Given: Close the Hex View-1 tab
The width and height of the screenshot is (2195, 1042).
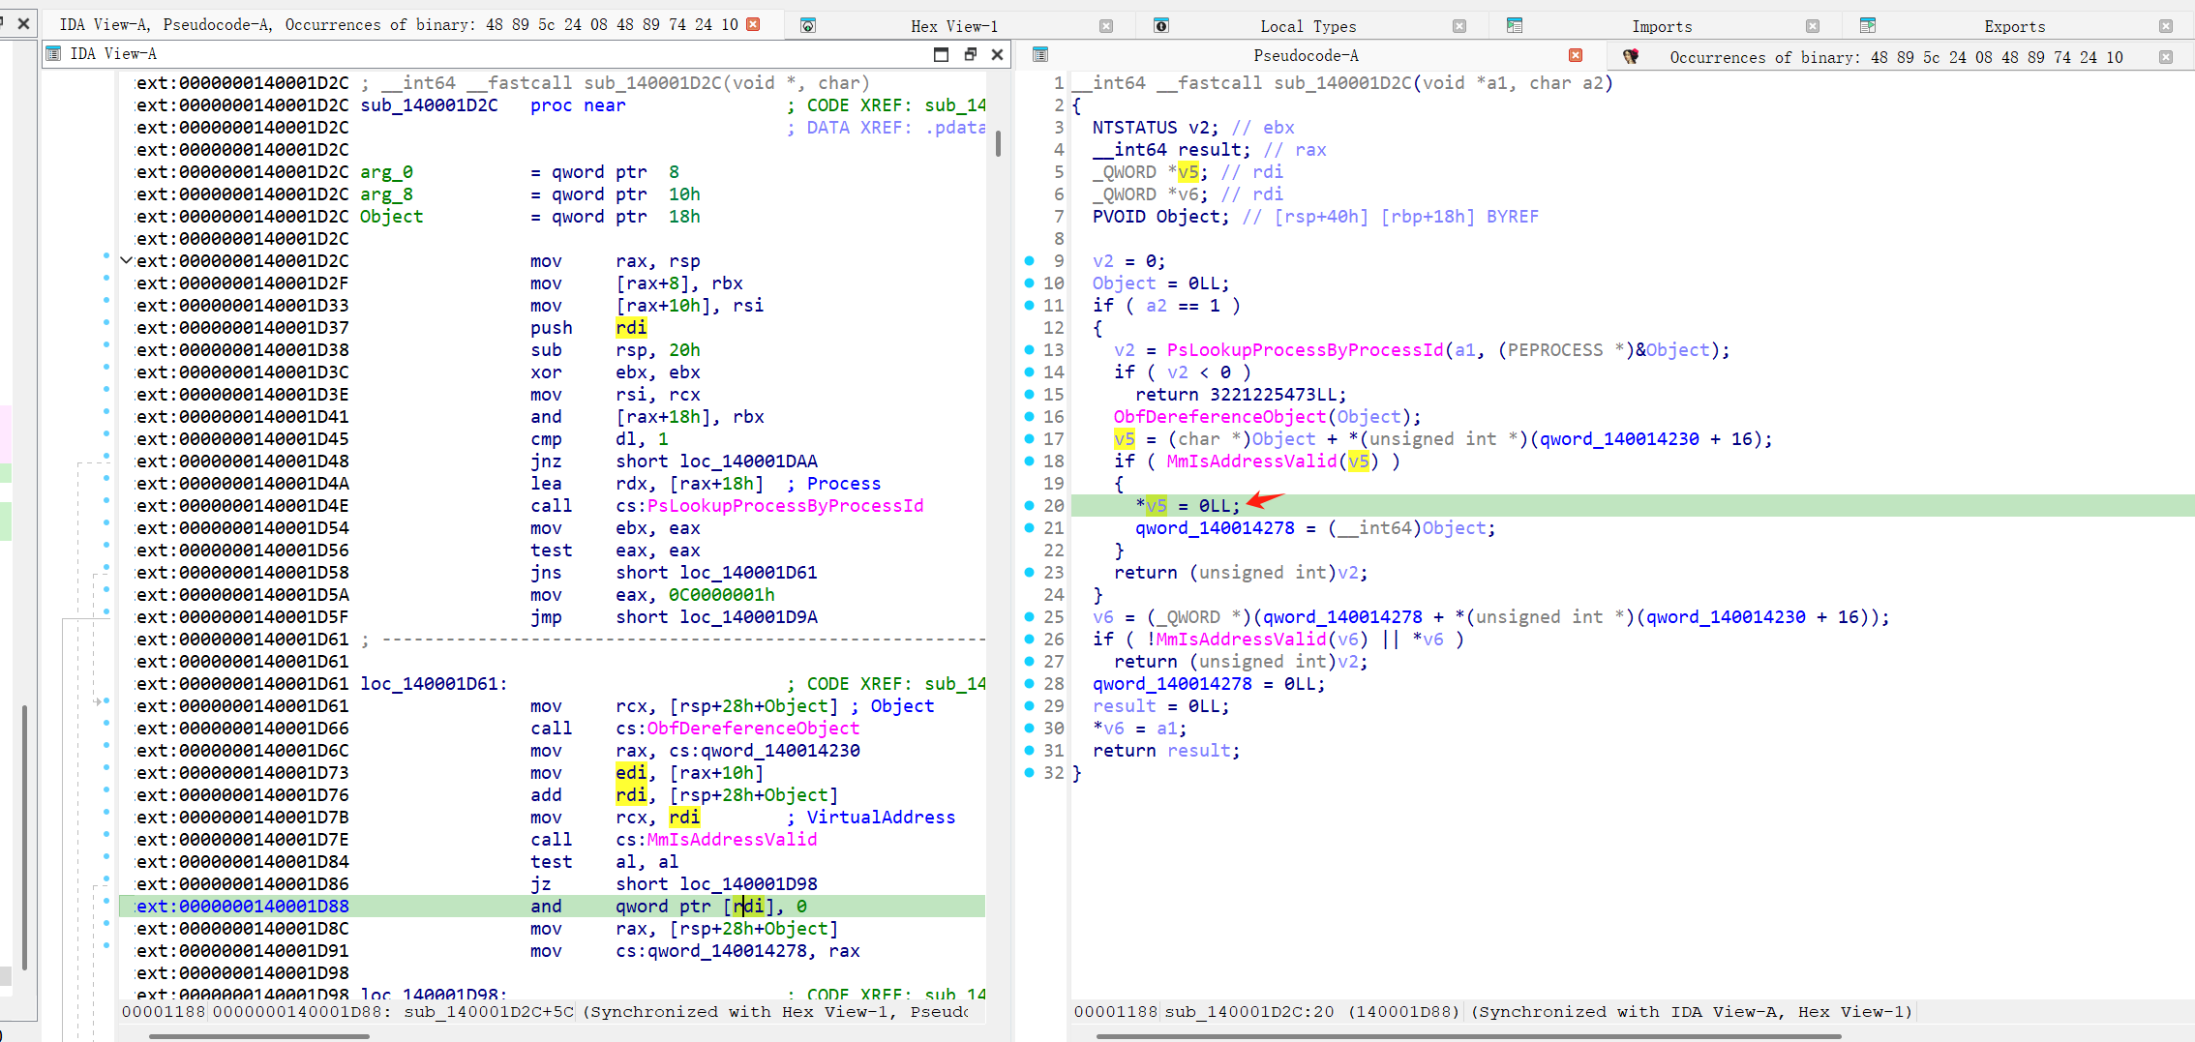Looking at the screenshot, I should coord(1106,26).
